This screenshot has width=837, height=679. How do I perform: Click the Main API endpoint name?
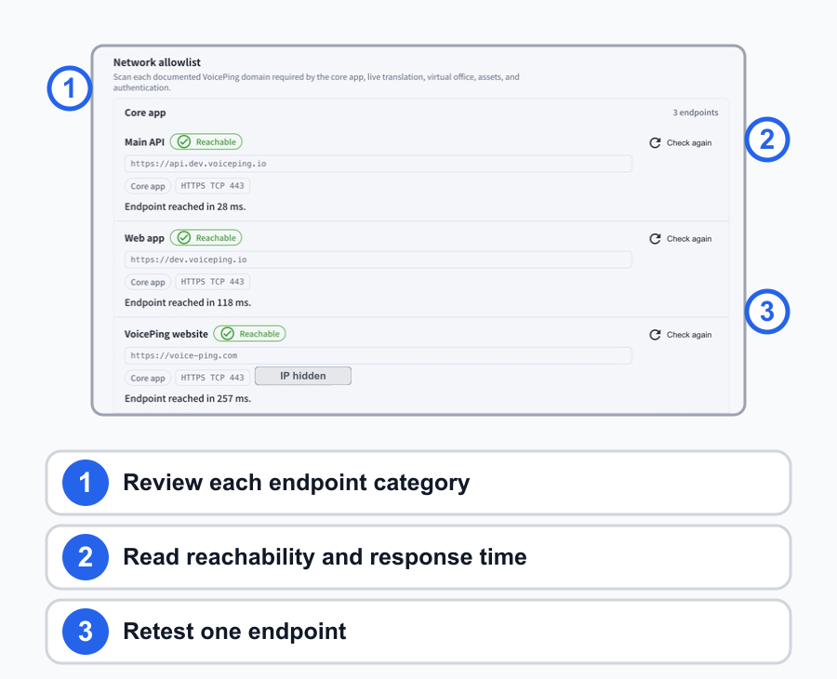coord(144,142)
